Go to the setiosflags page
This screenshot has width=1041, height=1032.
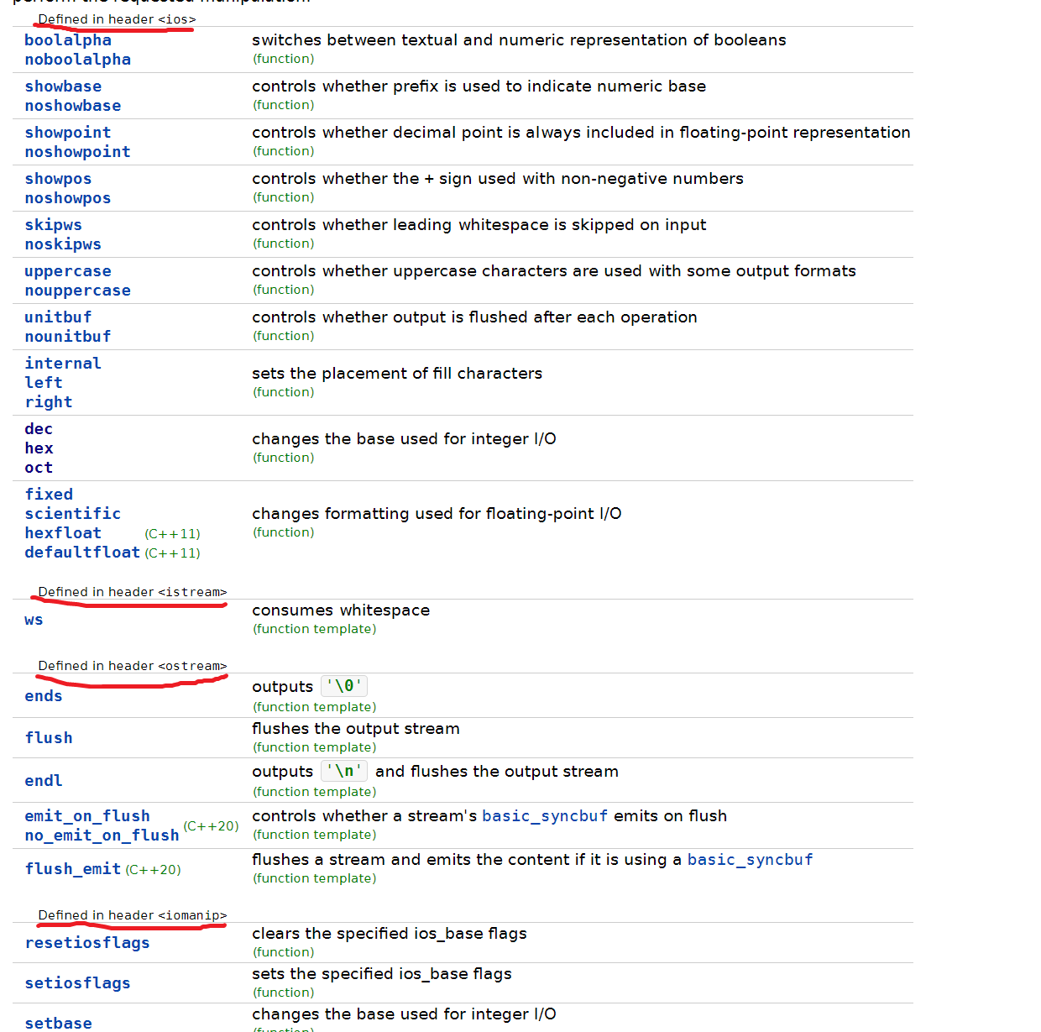click(x=78, y=983)
